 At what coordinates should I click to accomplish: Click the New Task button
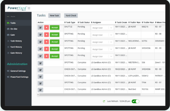point(54,15)
